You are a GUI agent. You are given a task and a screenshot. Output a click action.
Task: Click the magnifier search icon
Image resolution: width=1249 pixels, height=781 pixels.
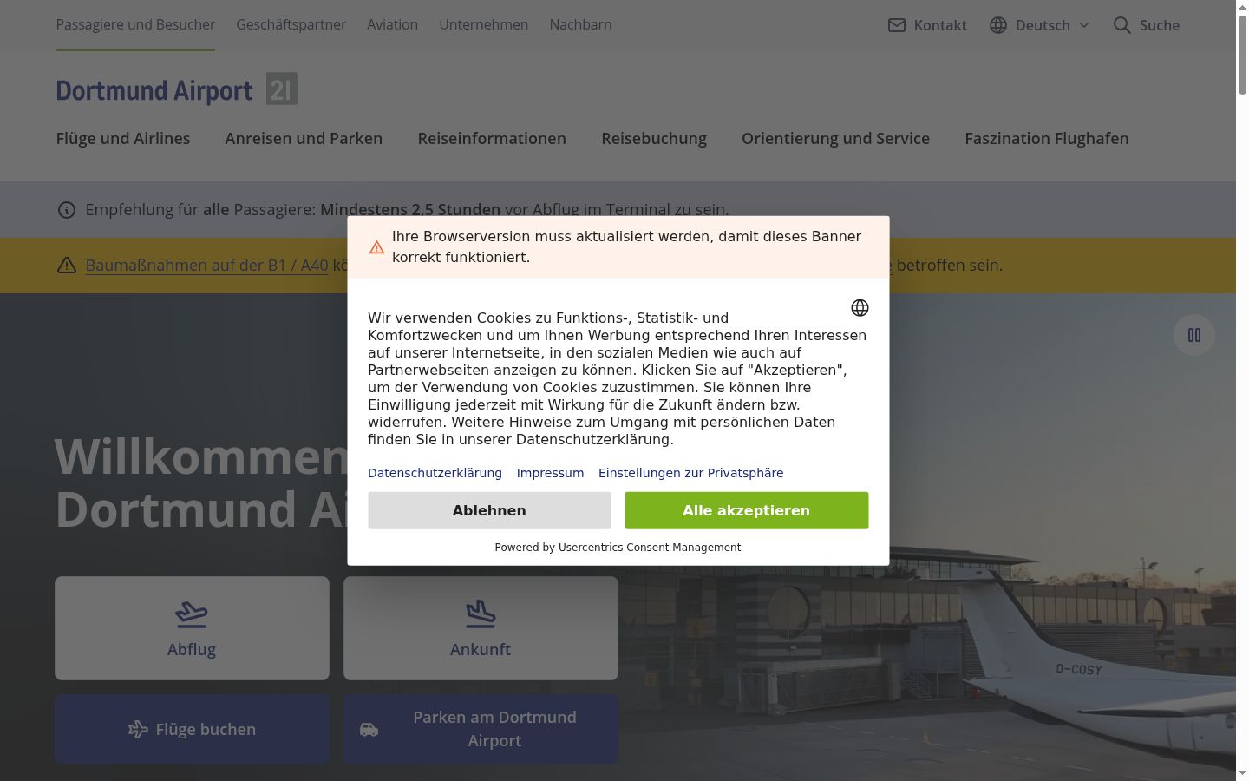[x=1122, y=25]
